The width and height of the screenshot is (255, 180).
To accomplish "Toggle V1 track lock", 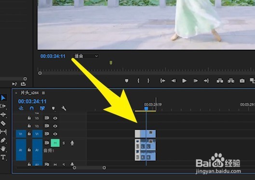I will pos(29,134).
